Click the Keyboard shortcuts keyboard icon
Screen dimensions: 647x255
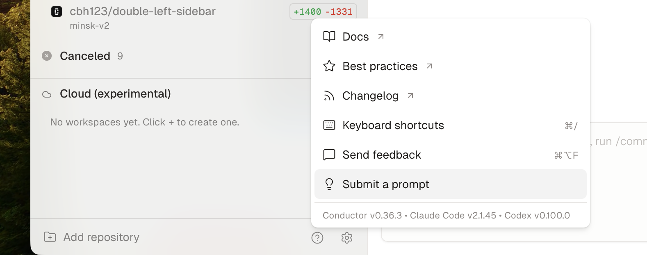point(329,125)
